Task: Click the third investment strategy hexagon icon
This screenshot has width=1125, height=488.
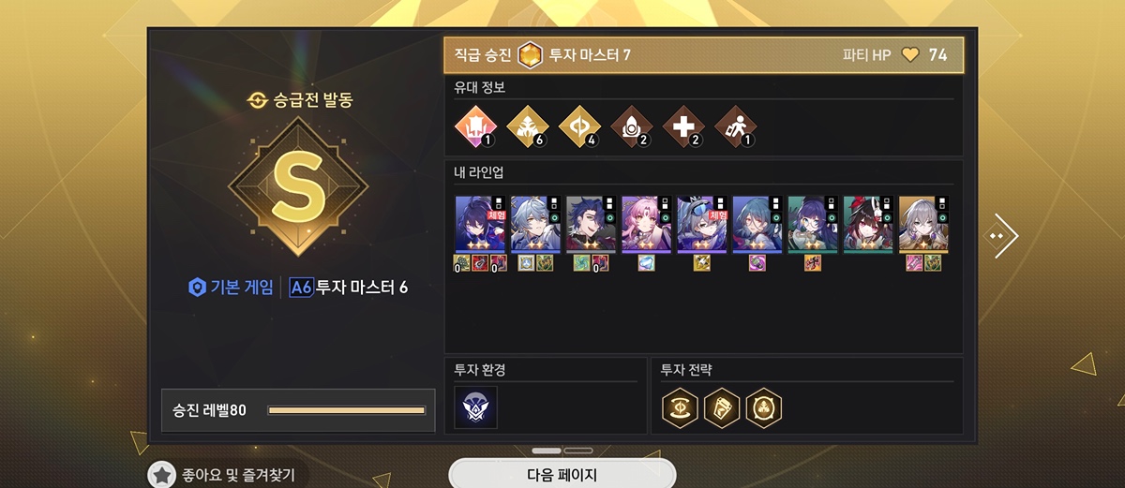Action: tap(764, 407)
